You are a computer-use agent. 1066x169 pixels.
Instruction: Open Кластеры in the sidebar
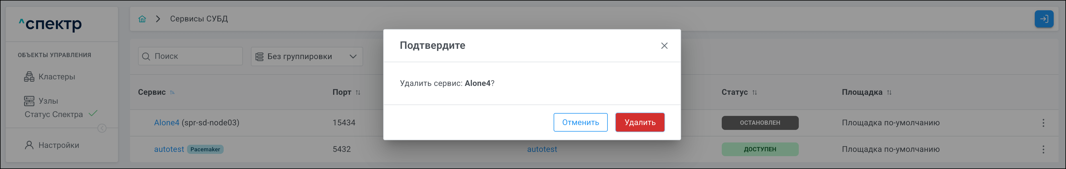56,77
